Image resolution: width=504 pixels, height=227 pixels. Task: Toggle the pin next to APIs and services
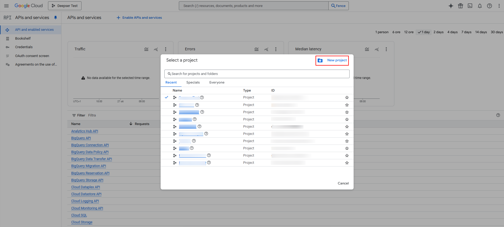(x=55, y=18)
